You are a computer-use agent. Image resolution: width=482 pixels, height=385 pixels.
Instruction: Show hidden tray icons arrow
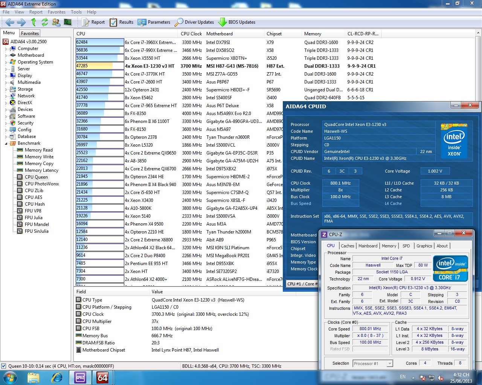[x=413, y=377]
